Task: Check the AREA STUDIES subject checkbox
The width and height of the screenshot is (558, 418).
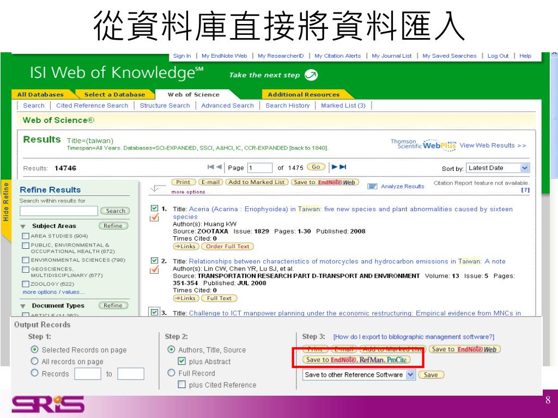Action: 25,236
